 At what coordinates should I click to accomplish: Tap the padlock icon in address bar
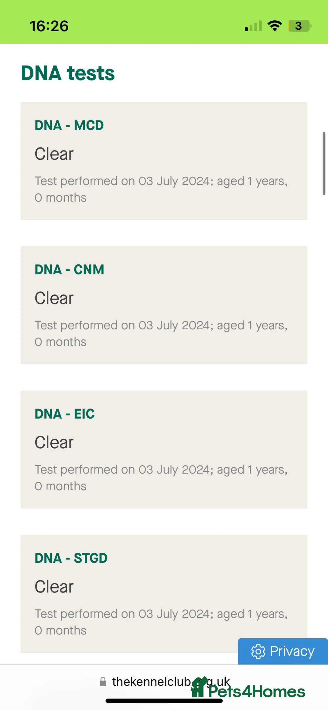[x=103, y=682]
